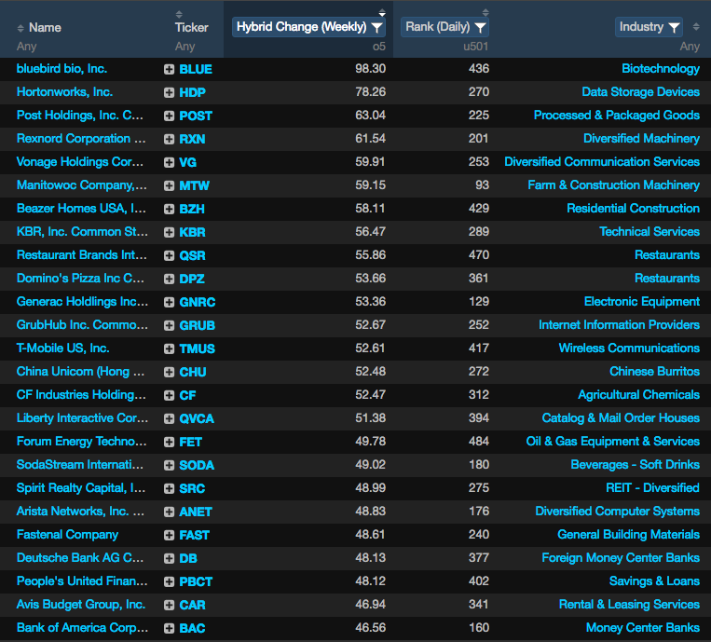The height and width of the screenshot is (642, 711).
Task: Edit the Ticker filter field showing Any
Action: click(x=185, y=47)
